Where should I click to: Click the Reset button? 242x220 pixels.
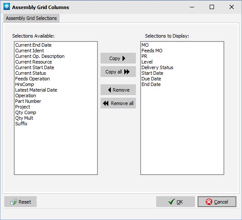pos(21,202)
